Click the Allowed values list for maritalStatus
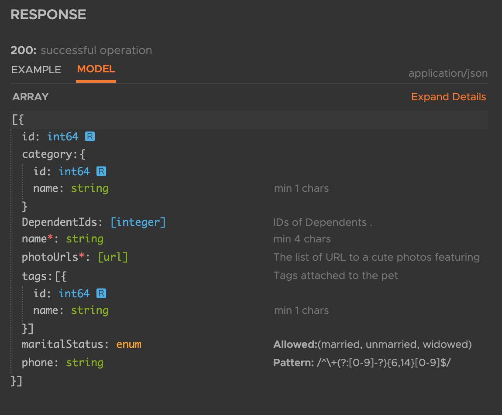 (394, 344)
